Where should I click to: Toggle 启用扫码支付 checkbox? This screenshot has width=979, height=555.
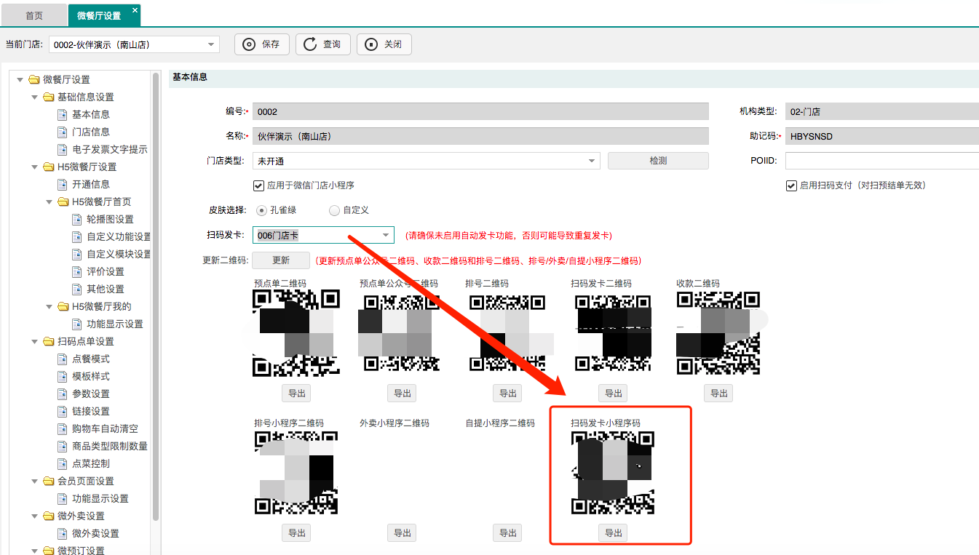(x=791, y=185)
